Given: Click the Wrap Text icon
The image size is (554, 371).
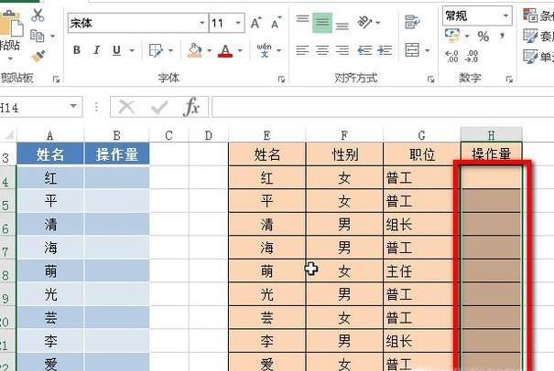Looking at the screenshot, I should pos(412,22).
